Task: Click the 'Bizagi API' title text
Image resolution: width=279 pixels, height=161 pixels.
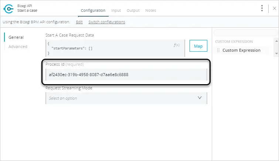Action: (x=24, y=6)
